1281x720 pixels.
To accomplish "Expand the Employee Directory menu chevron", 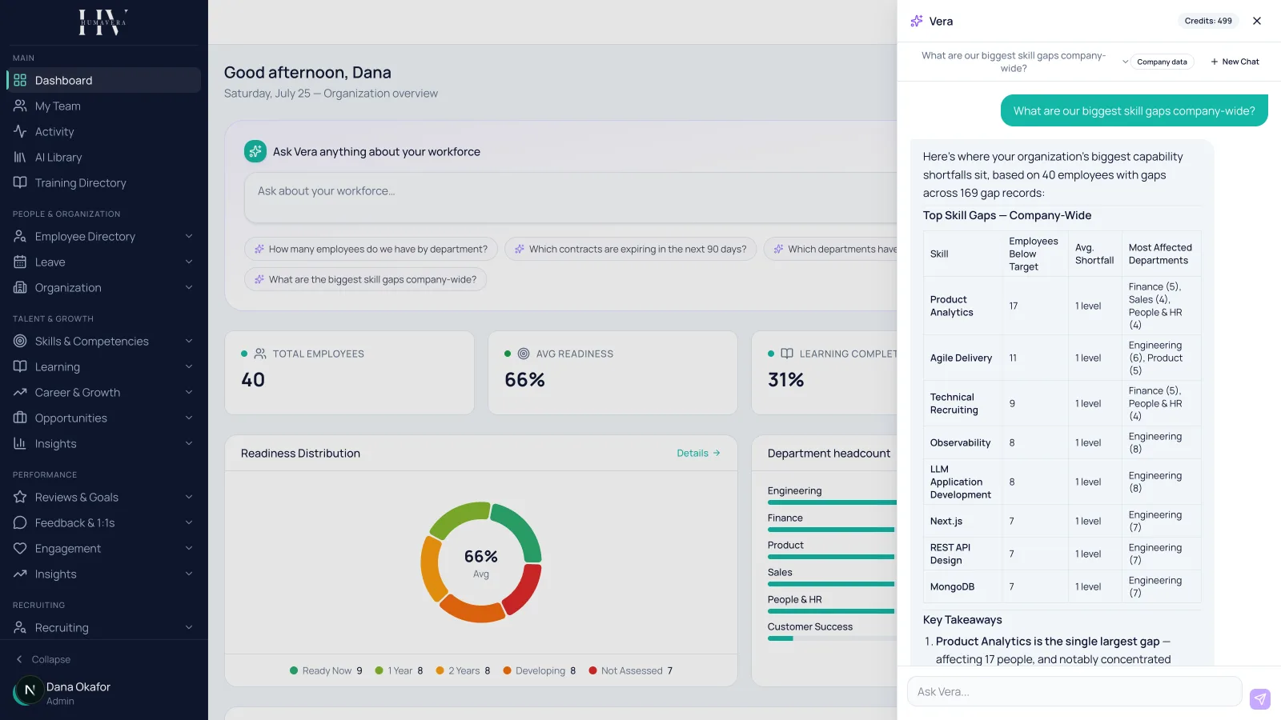I will [x=189, y=236].
